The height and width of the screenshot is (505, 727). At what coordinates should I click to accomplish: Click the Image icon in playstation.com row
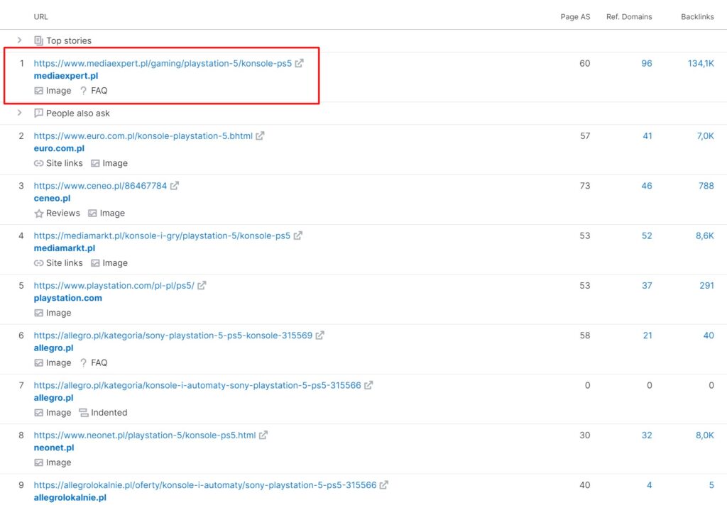[x=38, y=313]
